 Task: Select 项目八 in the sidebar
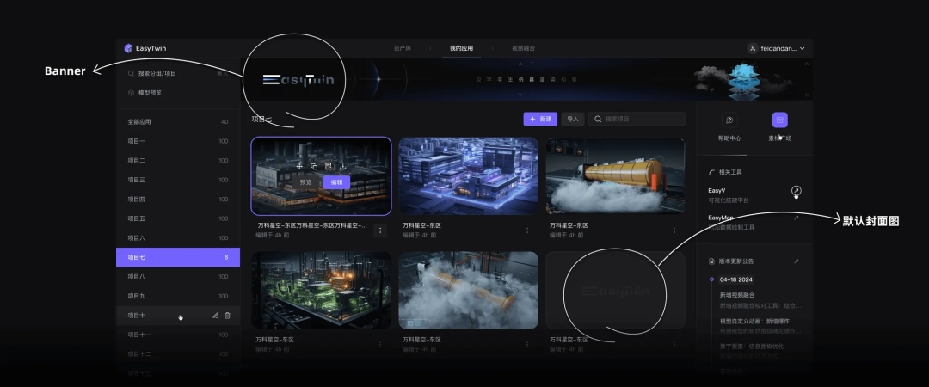[178, 277]
